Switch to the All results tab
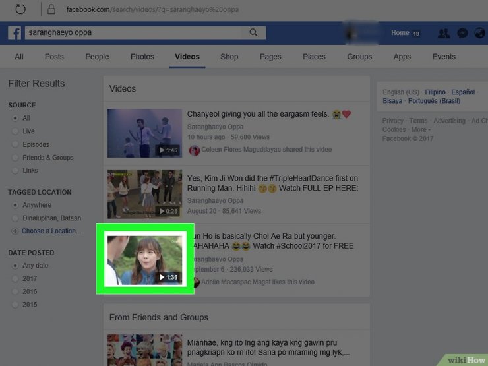Image resolution: width=488 pixels, height=366 pixels. [19, 57]
